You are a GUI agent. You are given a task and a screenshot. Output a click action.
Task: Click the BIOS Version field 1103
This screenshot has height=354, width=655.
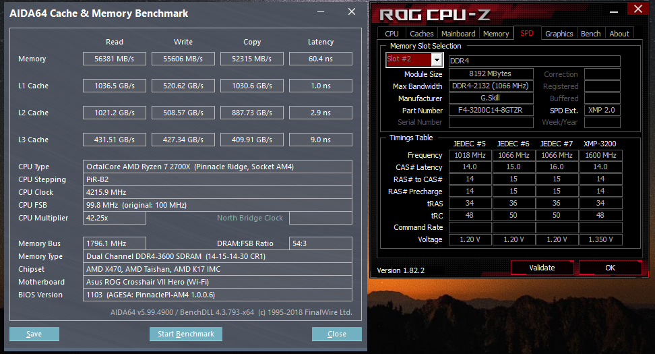tap(218, 295)
